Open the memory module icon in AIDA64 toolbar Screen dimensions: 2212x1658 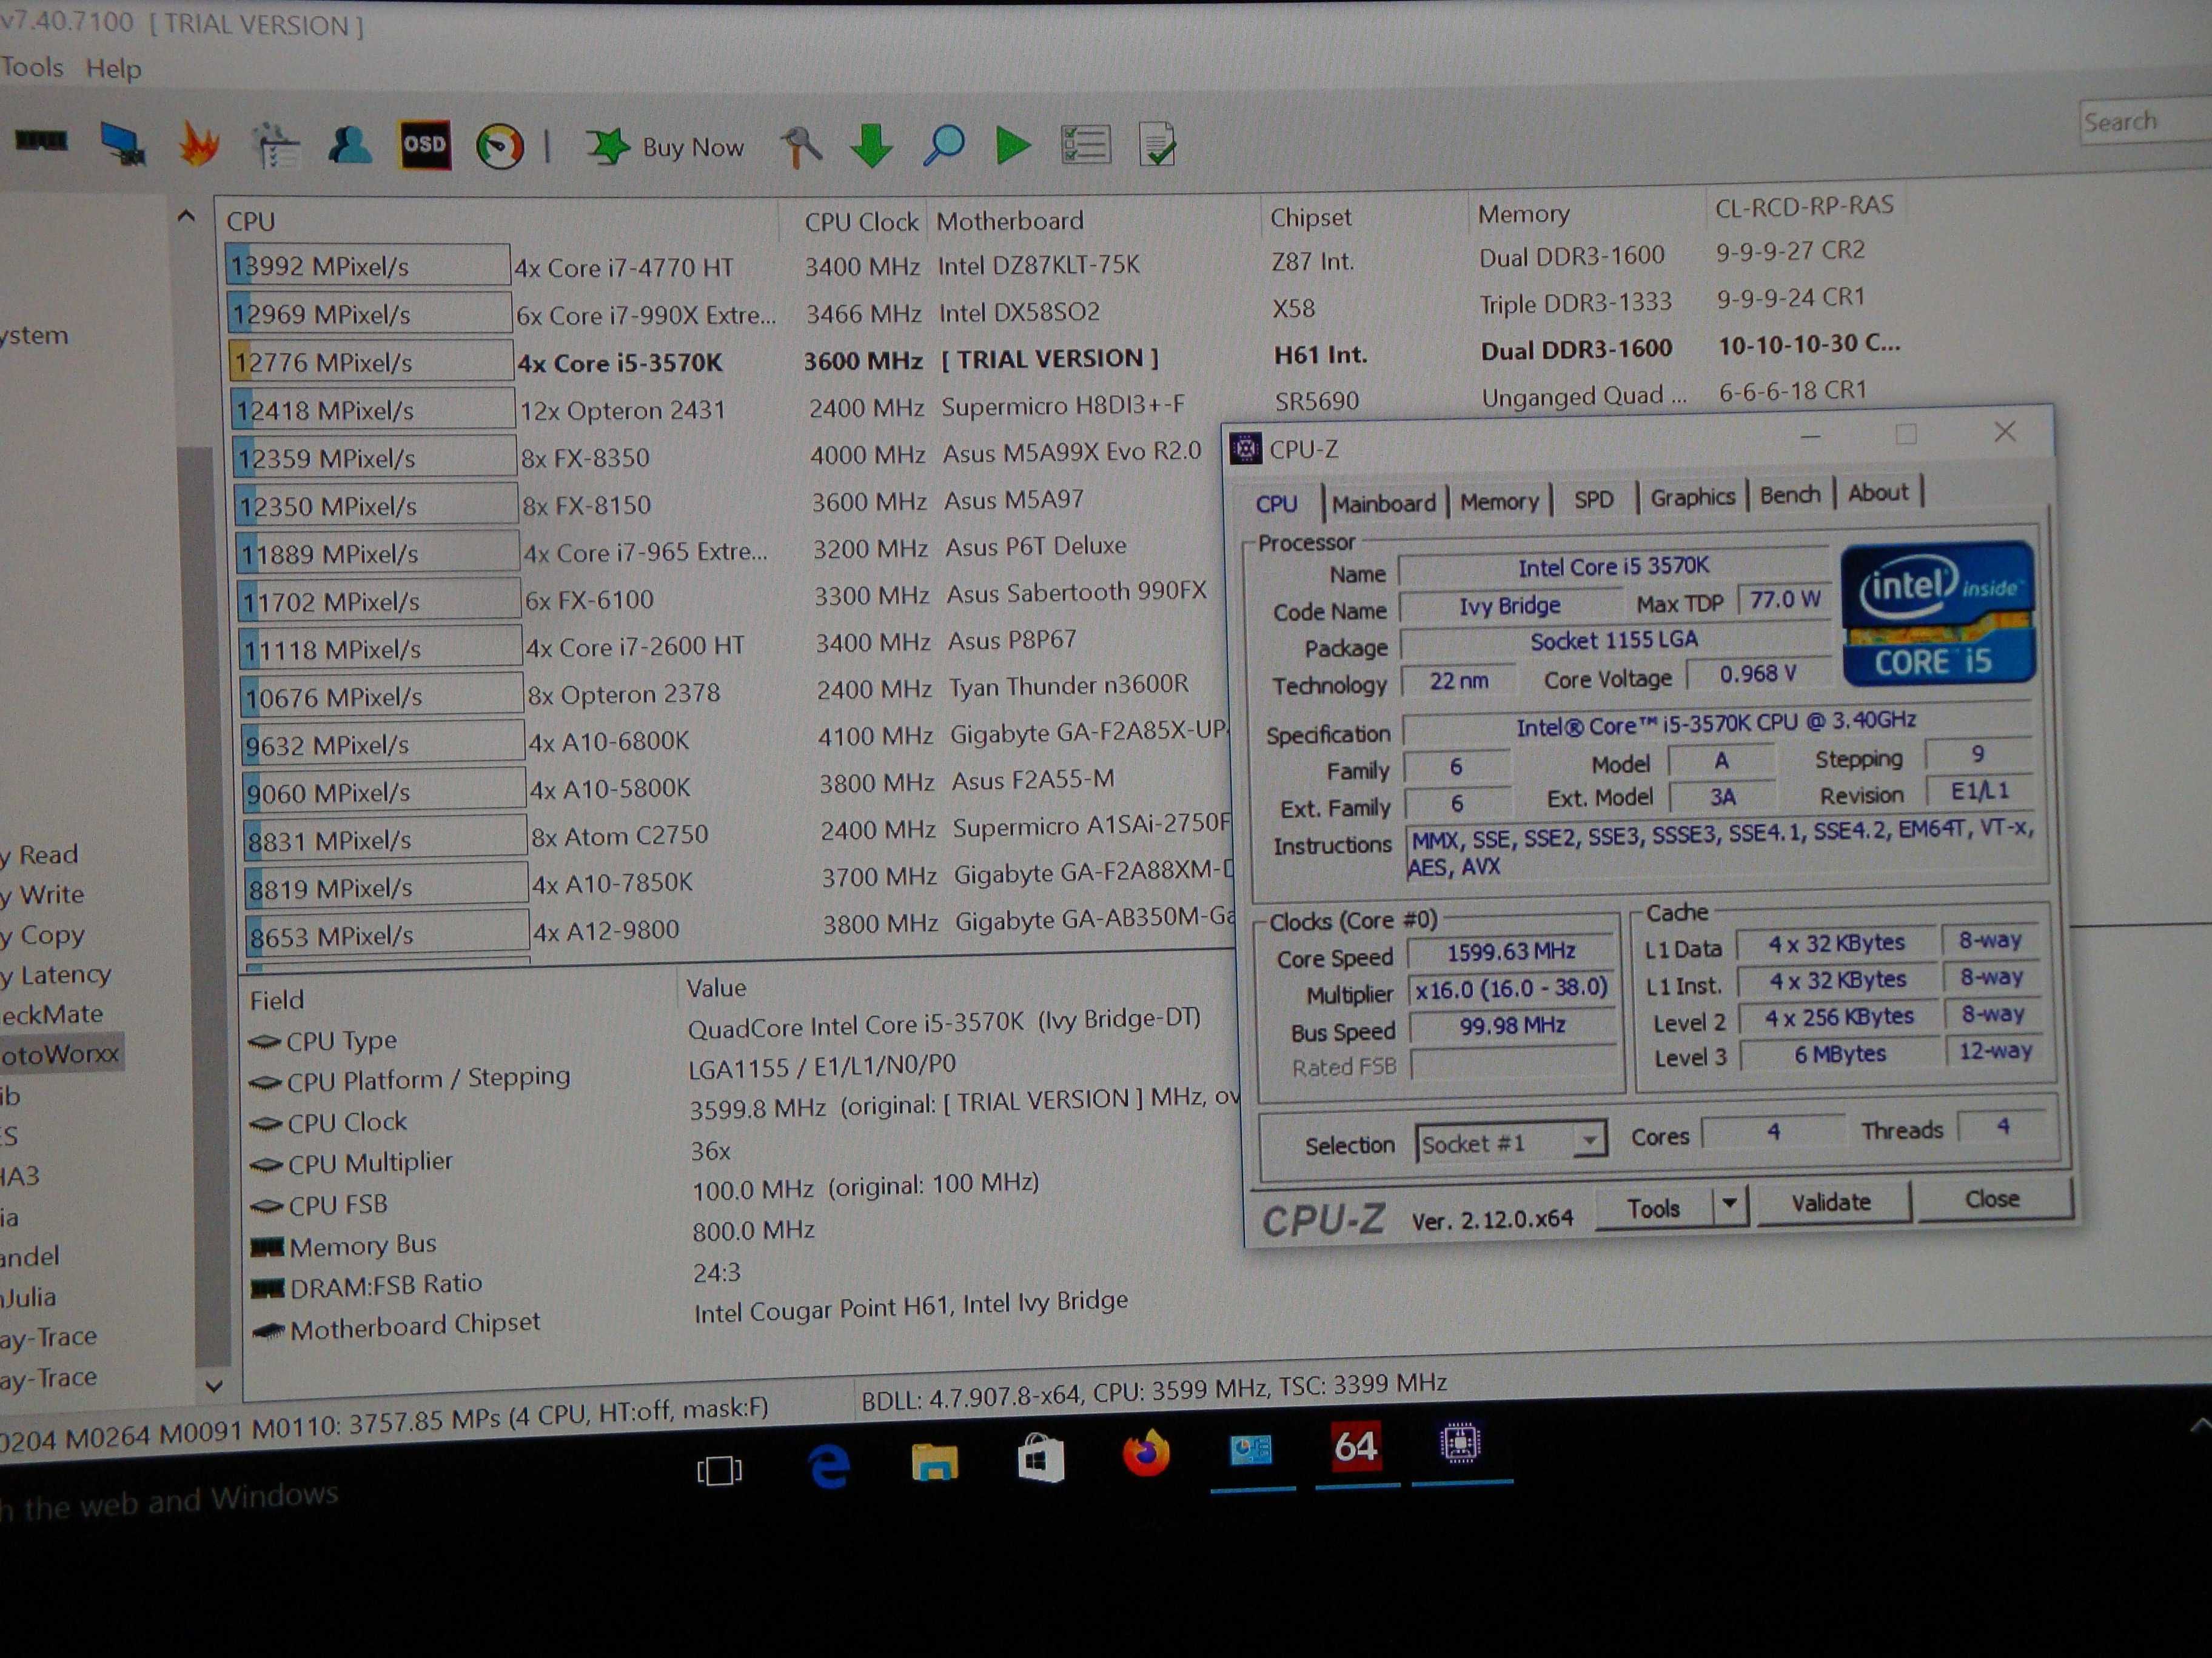pyautogui.click(x=41, y=141)
